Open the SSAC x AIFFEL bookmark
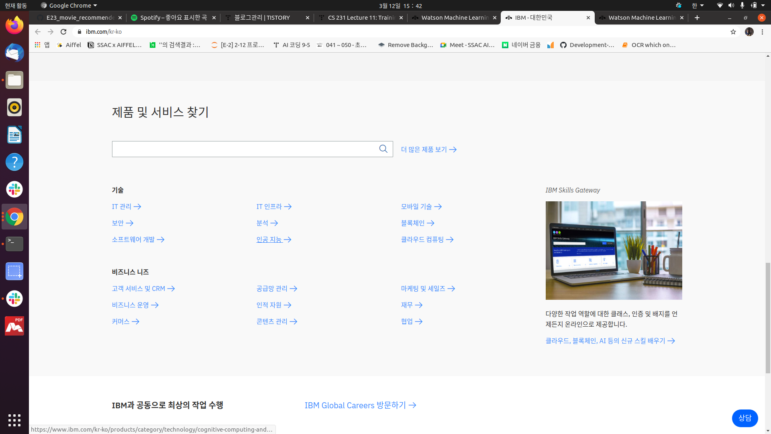 click(x=115, y=45)
